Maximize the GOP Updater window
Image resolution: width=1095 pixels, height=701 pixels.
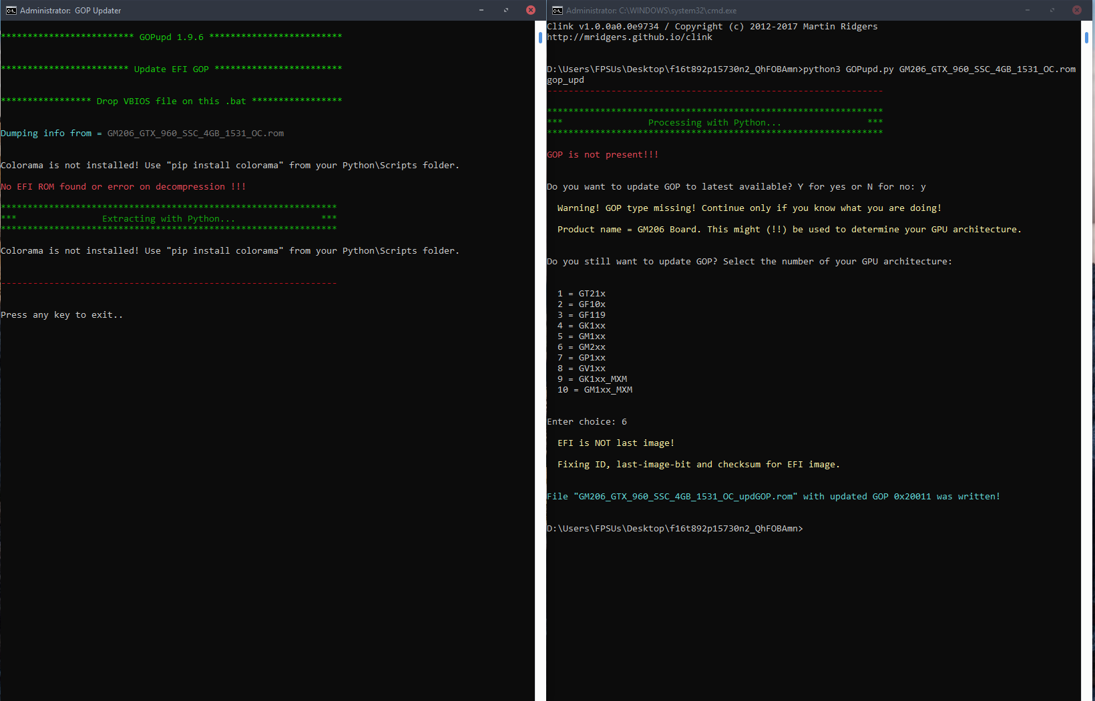(506, 10)
